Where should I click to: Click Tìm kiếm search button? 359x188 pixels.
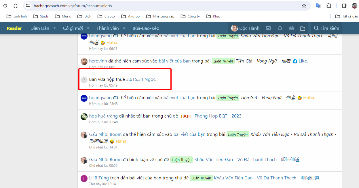326,28
